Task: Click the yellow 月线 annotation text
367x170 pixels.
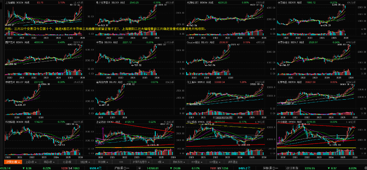Action: point(105,29)
